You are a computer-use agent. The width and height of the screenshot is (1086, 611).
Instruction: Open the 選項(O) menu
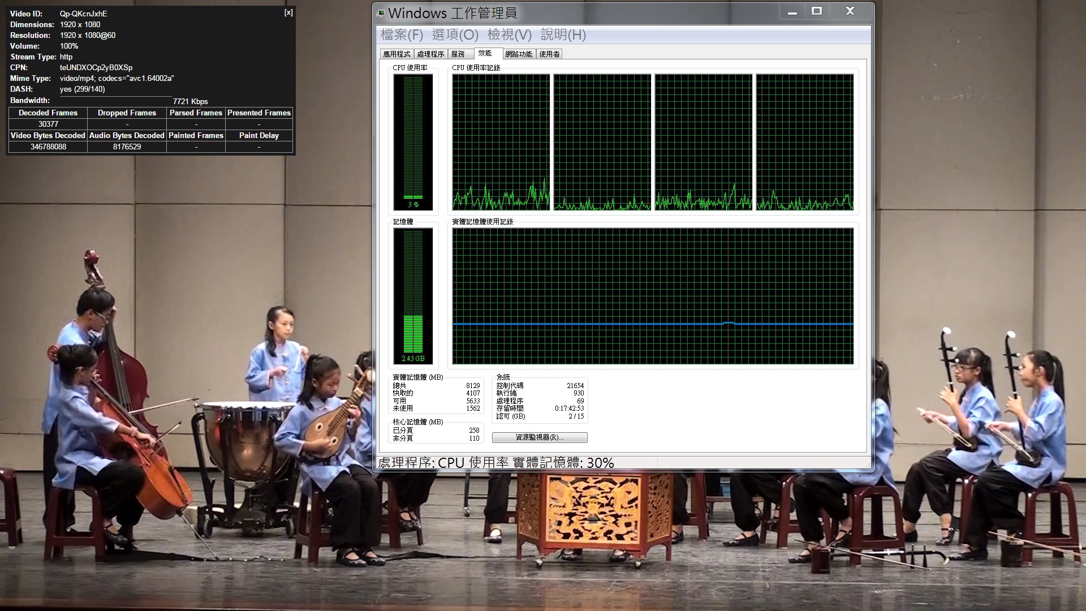455,35
